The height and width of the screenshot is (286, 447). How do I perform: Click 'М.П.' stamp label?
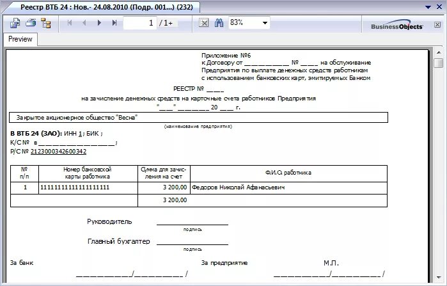click(331, 263)
